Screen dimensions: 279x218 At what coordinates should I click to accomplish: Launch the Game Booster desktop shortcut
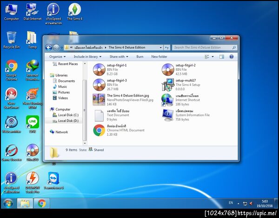point(11,153)
